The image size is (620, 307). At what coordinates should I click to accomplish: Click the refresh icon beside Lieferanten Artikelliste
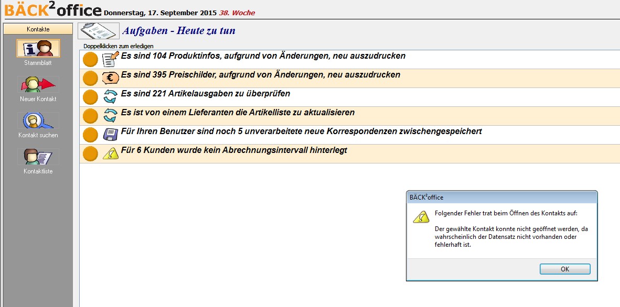coord(111,116)
